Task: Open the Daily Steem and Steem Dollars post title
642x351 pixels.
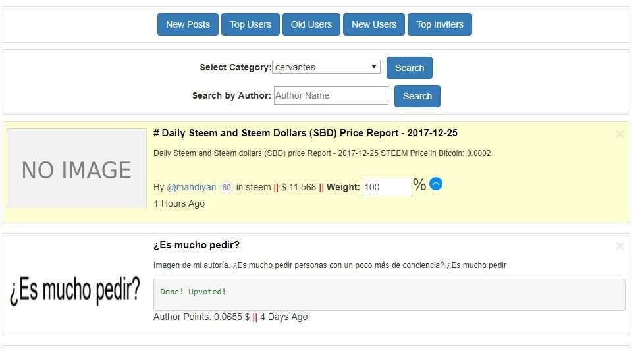Action: (x=306, y=133)
